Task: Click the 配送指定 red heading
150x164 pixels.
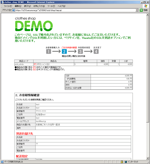Action: (22, 156)
